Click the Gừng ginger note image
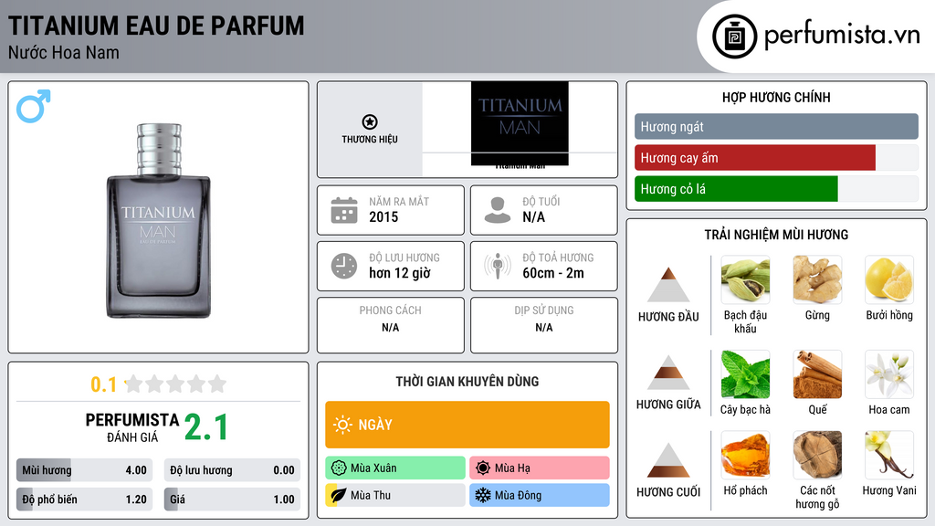 click(x=817, y=279)
